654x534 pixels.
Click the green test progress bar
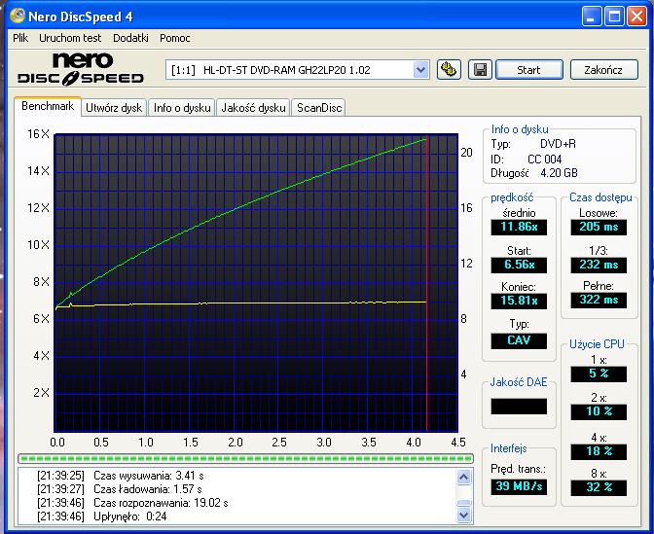click(x=245, y=458)
